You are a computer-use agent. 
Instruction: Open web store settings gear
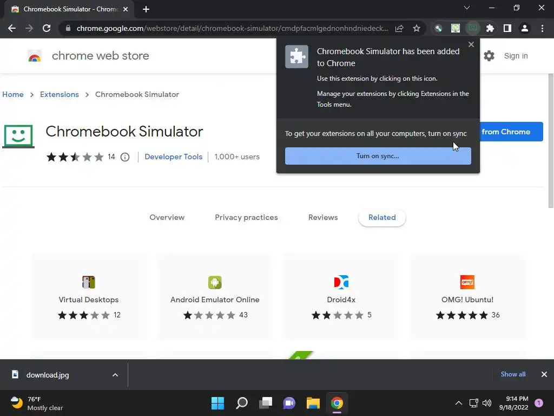coord(489,56)
